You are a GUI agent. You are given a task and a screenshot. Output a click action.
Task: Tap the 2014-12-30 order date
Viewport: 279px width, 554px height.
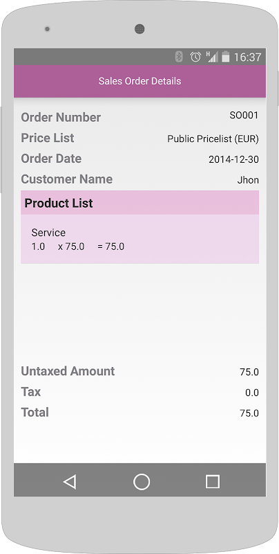[234, 159]
